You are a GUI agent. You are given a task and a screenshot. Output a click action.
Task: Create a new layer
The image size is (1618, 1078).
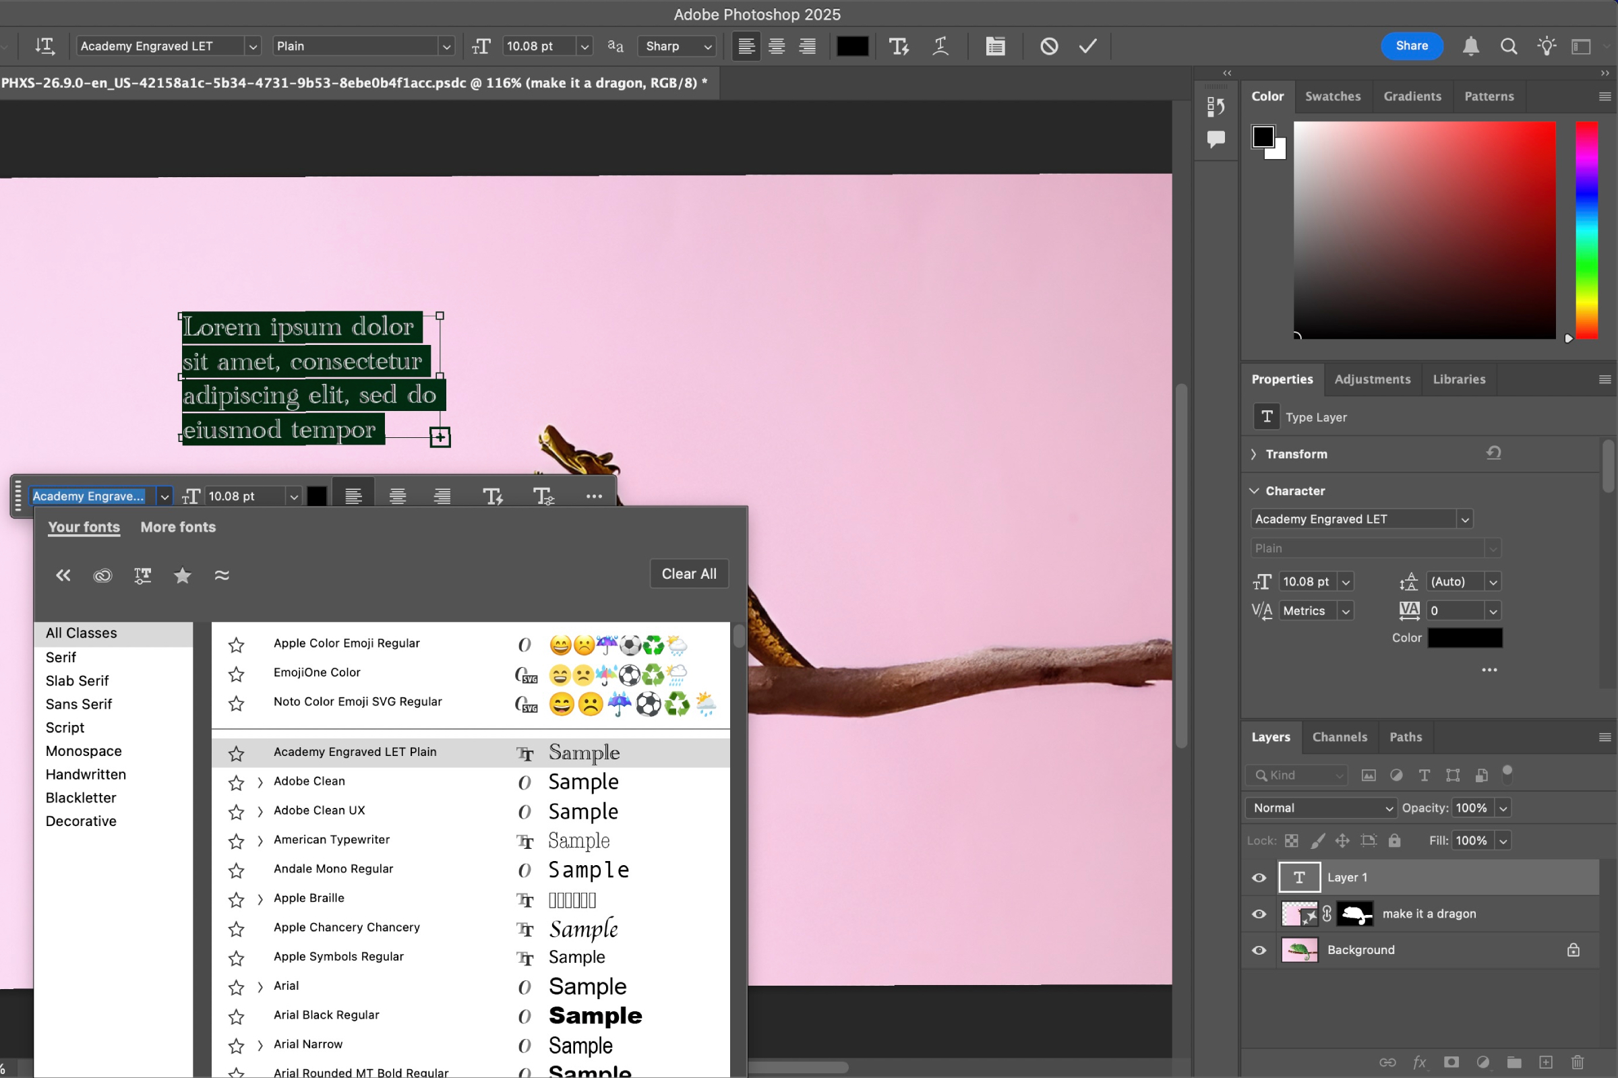(x=1547, y=1063)
